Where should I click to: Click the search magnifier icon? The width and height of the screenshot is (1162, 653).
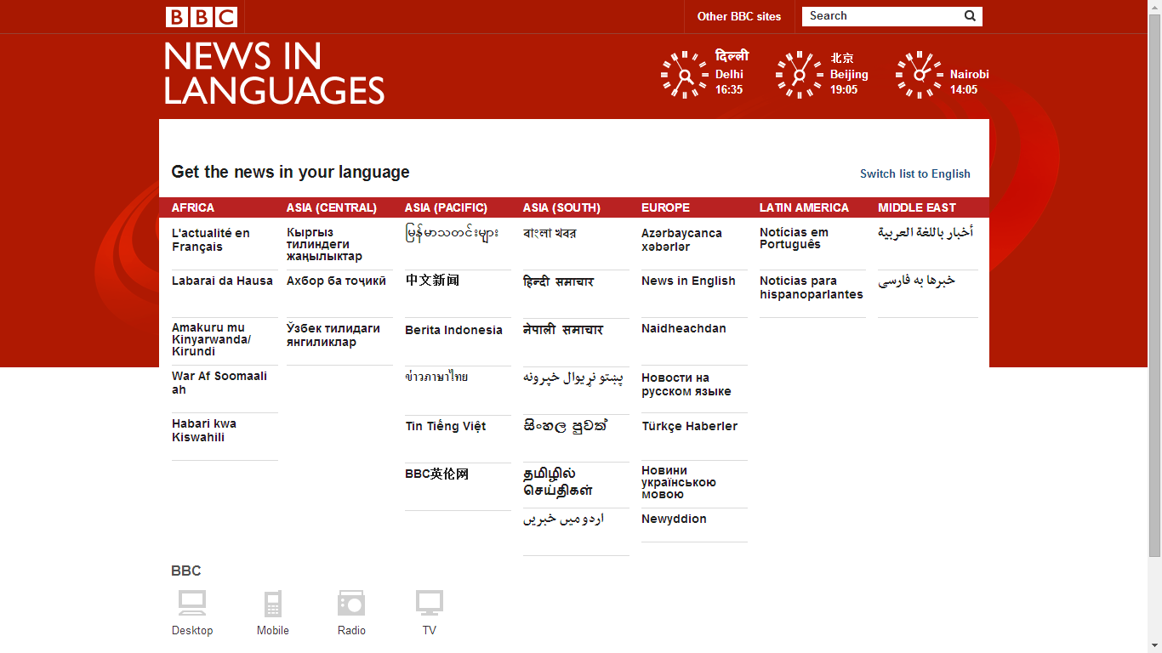[970, 16]
